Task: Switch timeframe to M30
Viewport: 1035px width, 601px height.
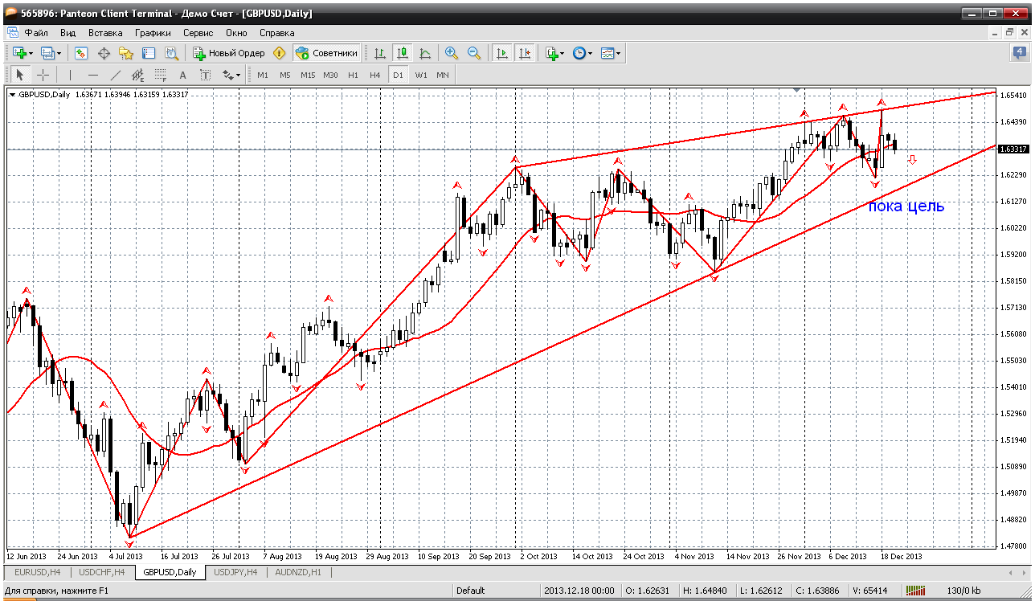Action: click(x=330, y=75)
